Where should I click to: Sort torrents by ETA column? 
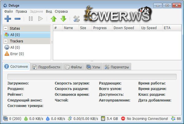[x=172, y=28]
